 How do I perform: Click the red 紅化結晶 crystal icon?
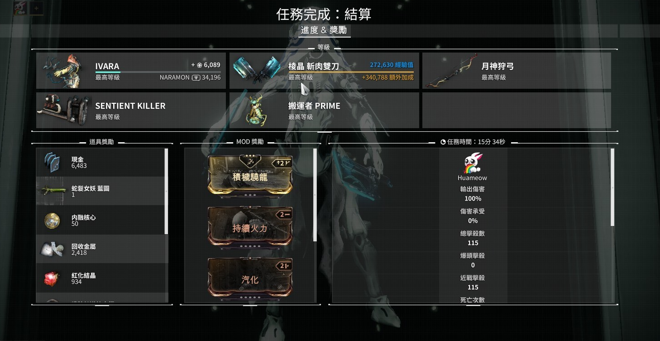click(52, 279)
